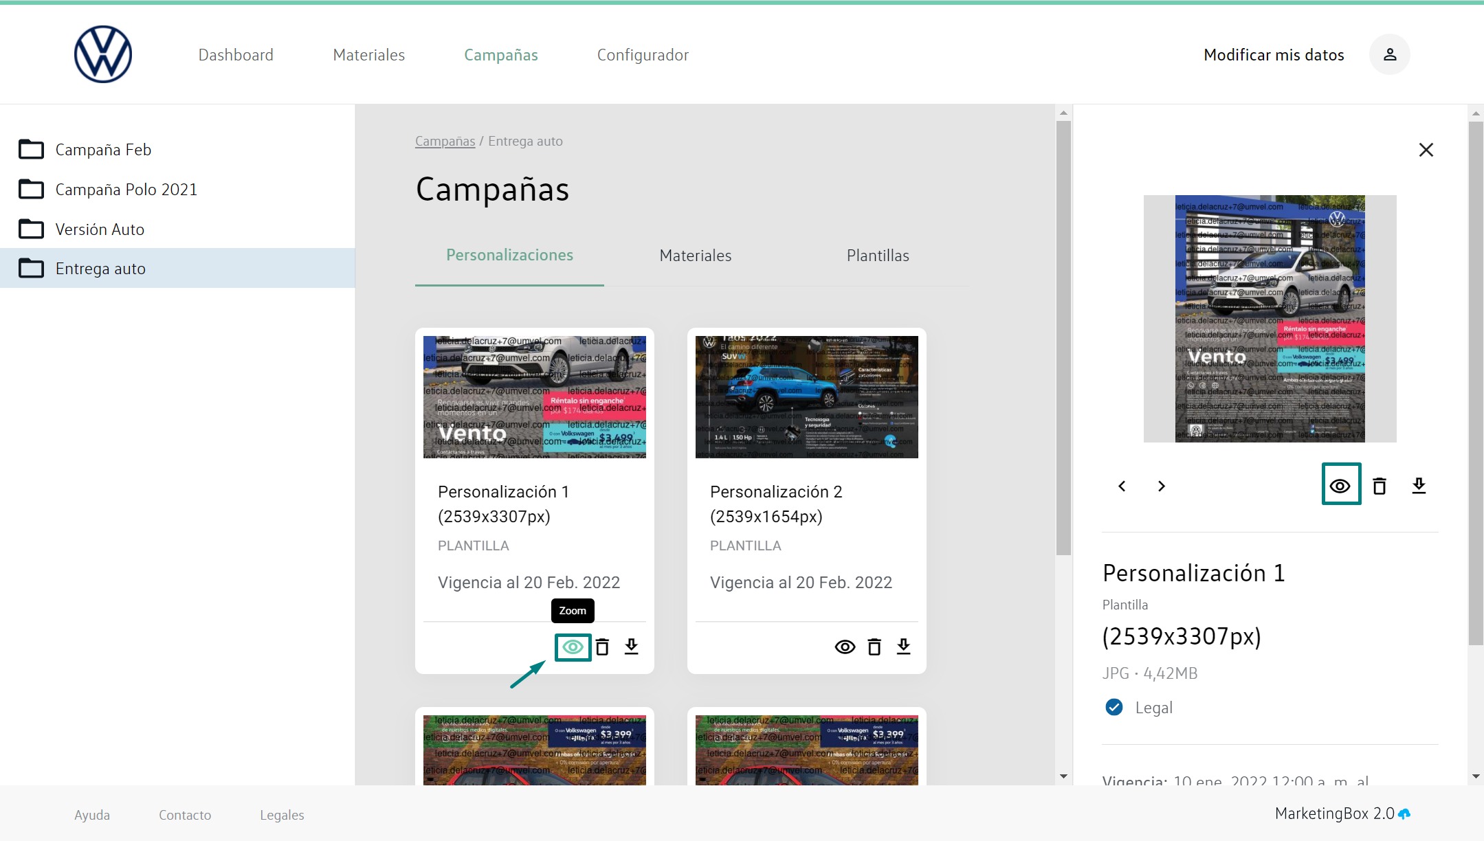Click Modificar mis datos

pos(1273,55)
